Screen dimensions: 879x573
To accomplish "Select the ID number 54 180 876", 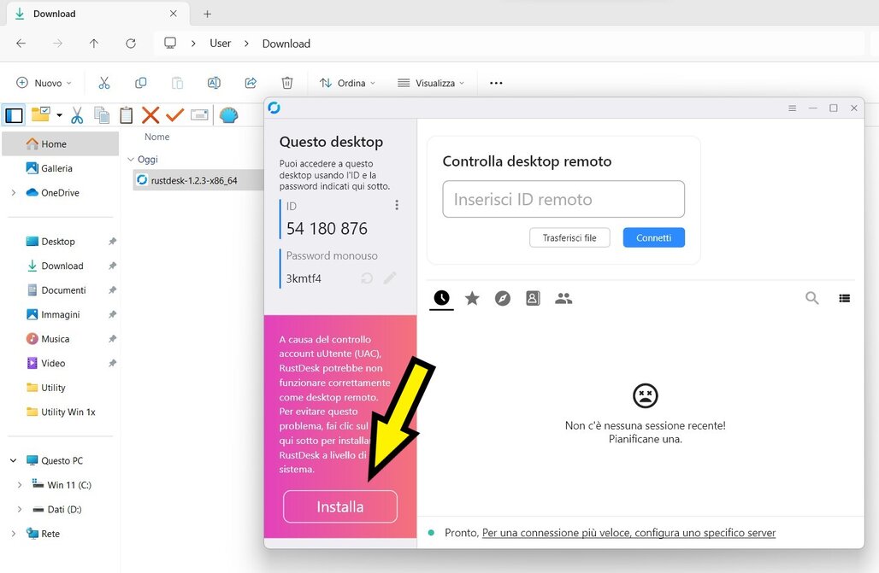I will (x=327, y=229).
